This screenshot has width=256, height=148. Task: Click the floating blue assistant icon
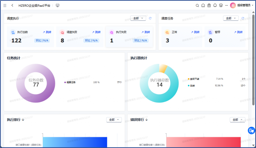coord(251,130)
